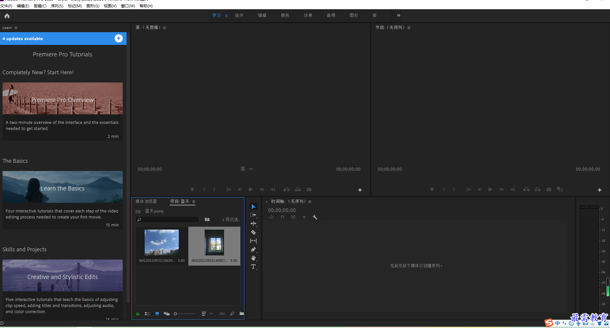Select the IMG20210925130659 sky thumbnail
Screen dimensions: 610x328
point(162,242)
